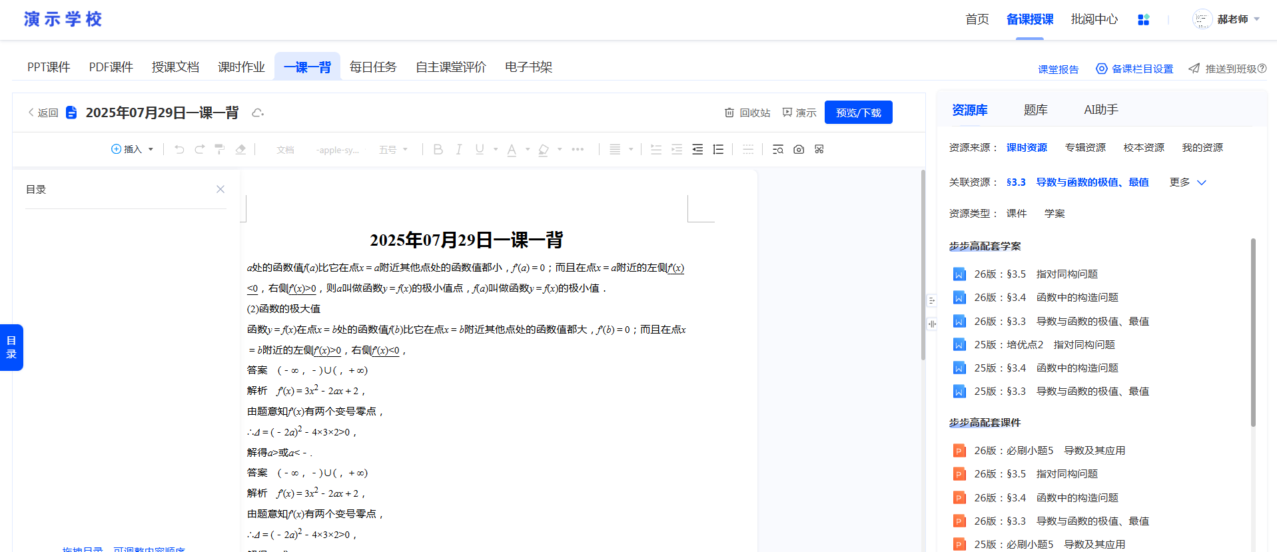Click the outdent icon with left arrow

697,149
